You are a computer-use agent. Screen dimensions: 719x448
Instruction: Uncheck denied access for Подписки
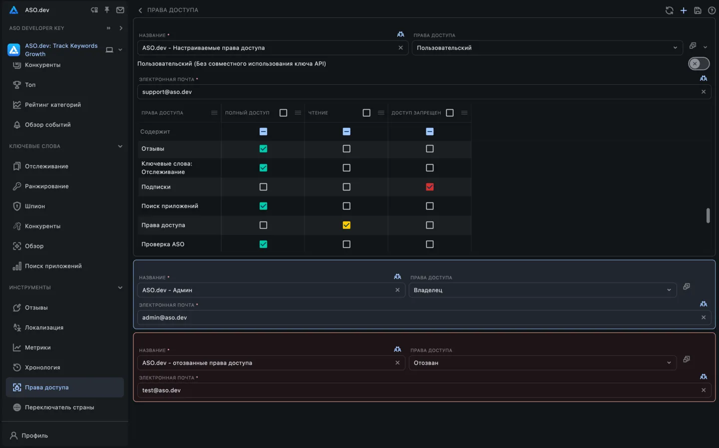click(429, 187)
